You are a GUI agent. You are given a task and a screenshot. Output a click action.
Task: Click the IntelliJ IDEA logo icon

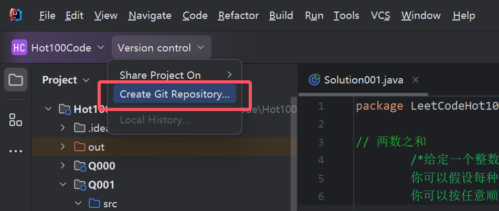(x=15, y=15)
